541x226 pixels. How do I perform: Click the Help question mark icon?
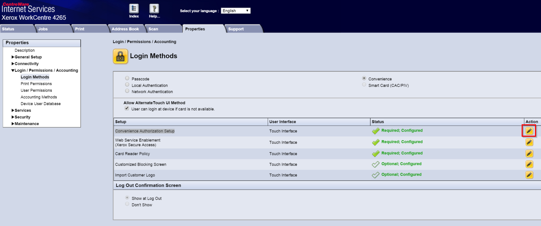[x=154, y=9]
